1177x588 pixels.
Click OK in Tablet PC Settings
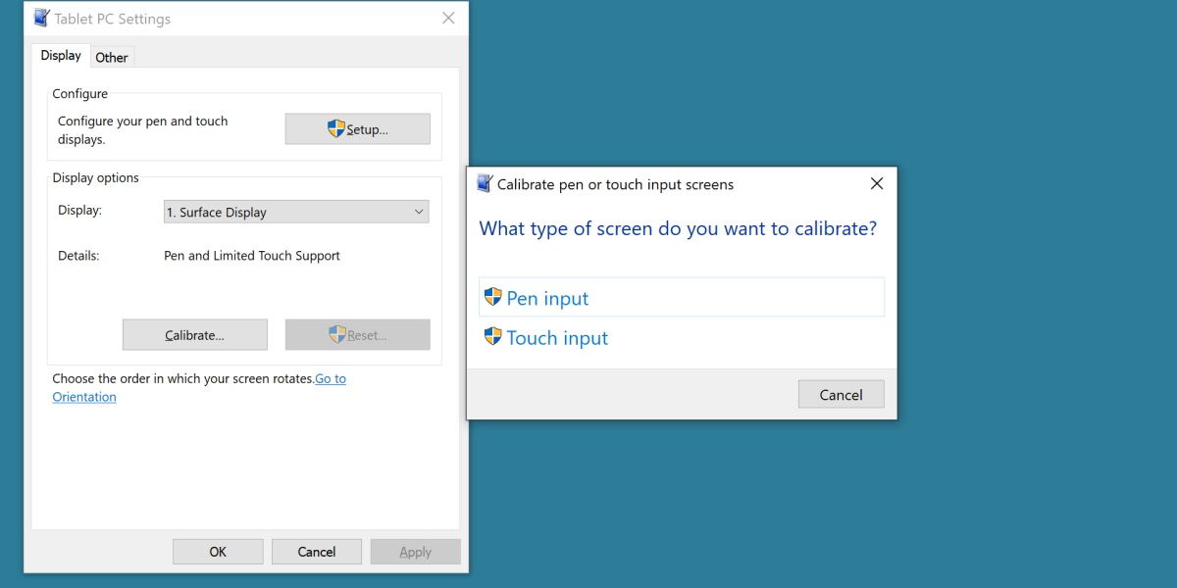[x=218, y=551]
